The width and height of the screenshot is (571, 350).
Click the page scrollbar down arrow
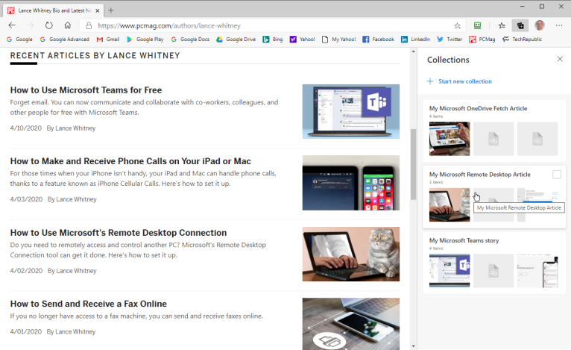coord(413,346)
